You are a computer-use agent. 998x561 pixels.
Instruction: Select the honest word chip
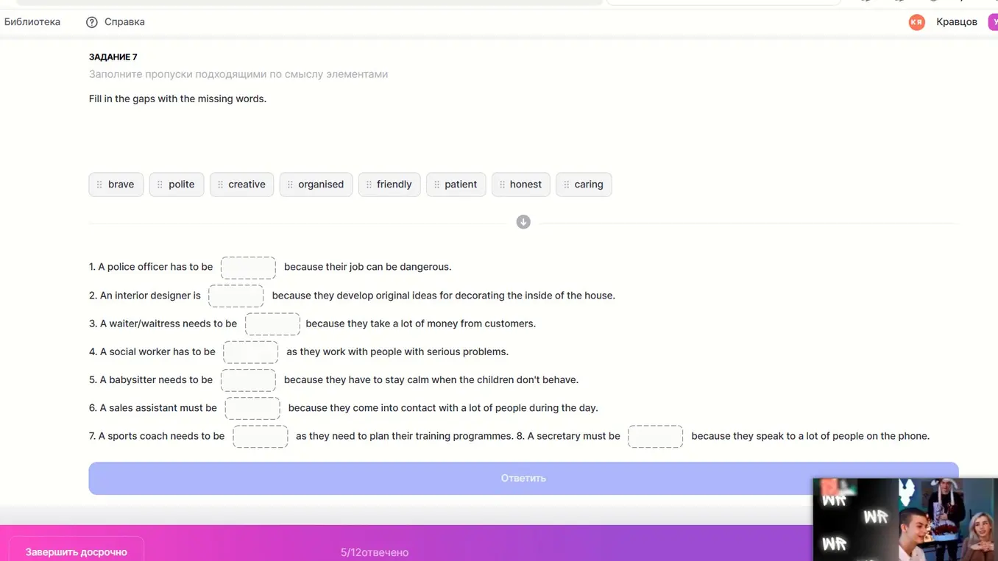521,185
